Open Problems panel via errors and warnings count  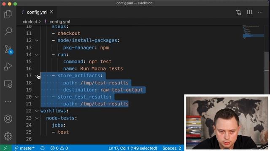[x=59, y=148]
